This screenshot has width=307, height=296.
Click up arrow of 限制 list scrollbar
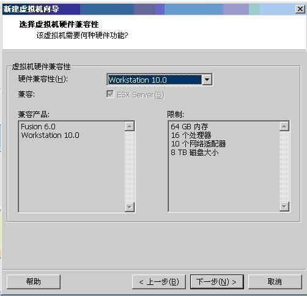(x=284, y=126)
